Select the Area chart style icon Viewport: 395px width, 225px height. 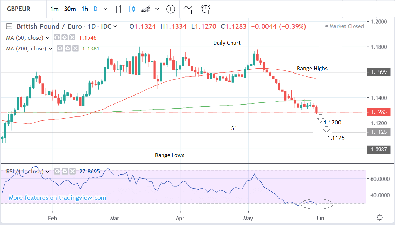[x=146, y=9]
